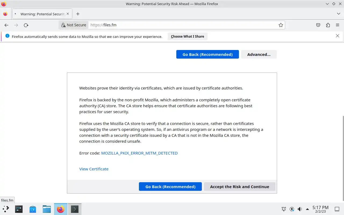Screen dimensions: 344x215
Task: Open the system updates tray icon
Action: click(x=292, y=209)
